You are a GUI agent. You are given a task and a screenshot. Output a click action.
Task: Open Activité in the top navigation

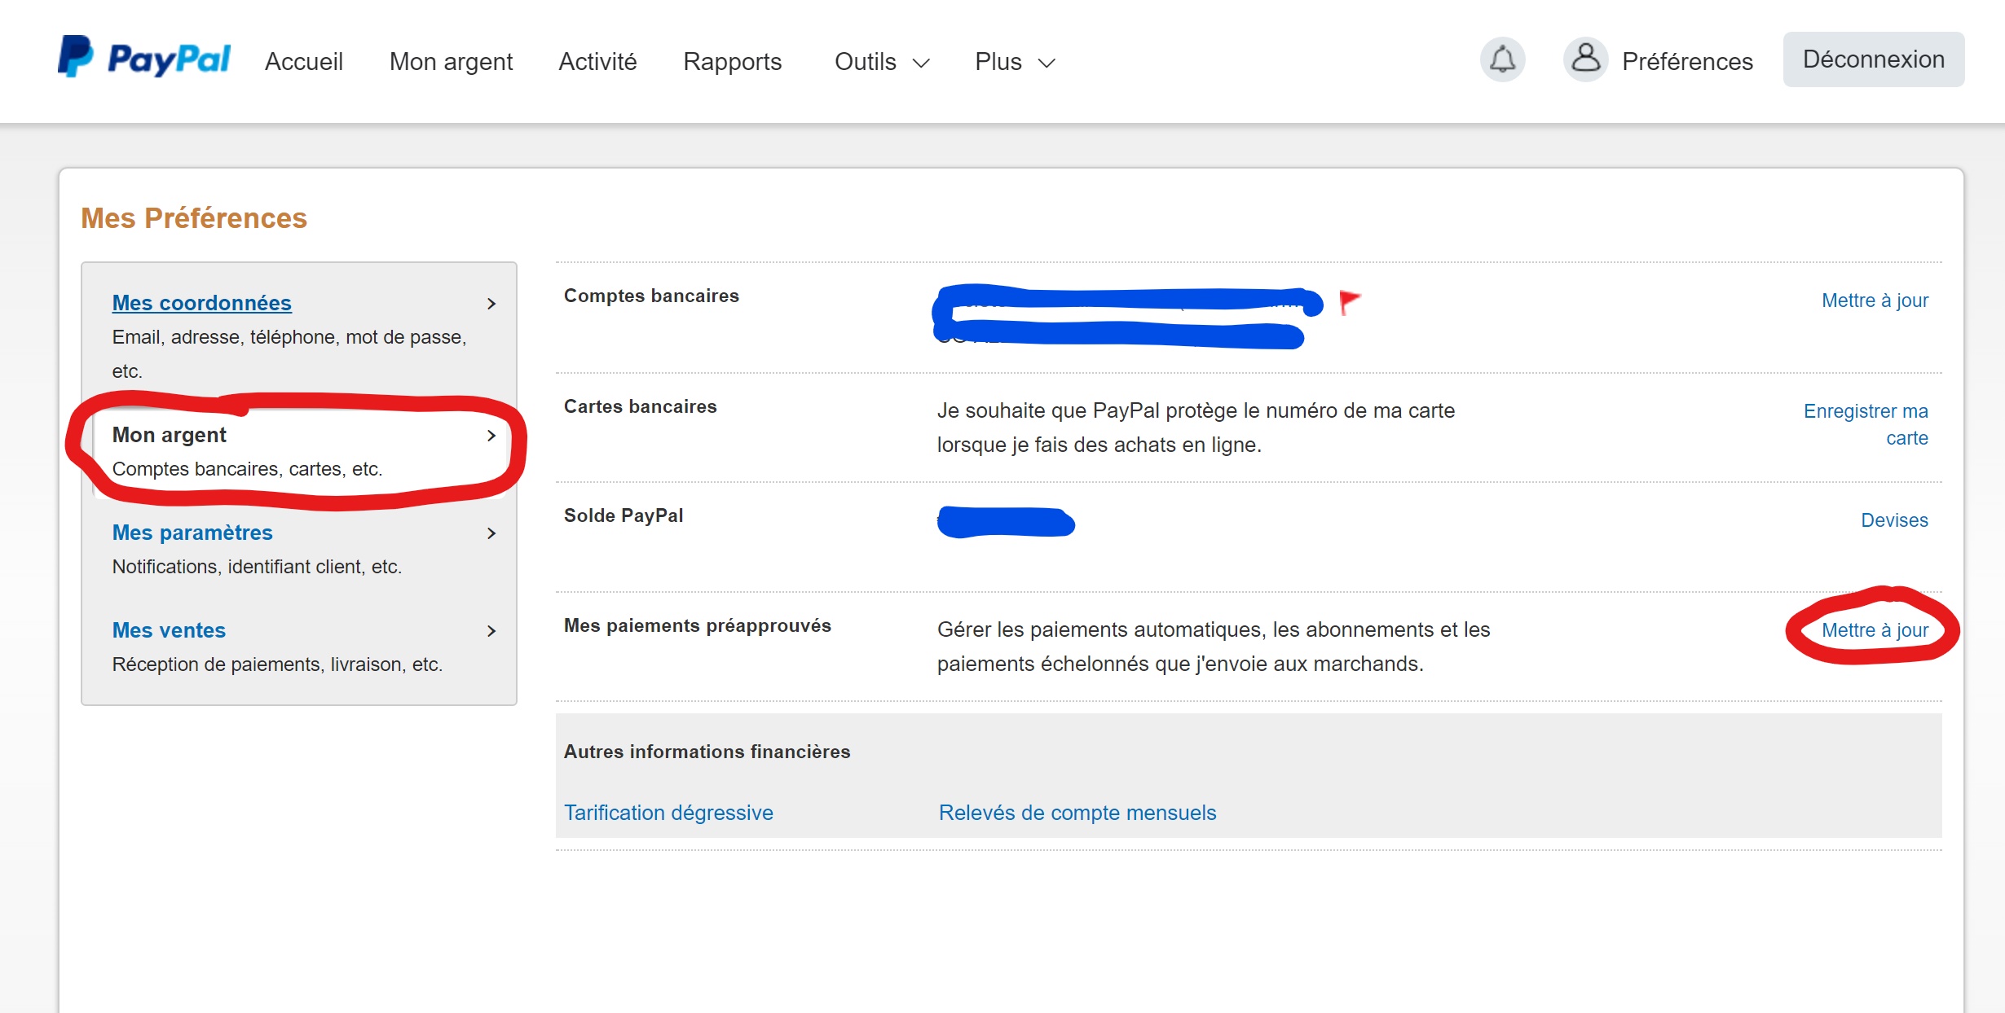[597, 62]
